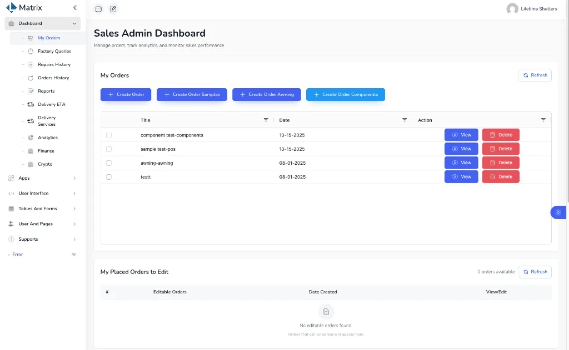The image size is (569, 350).
Task: Delete the awning-awning order
Action: 501,163
